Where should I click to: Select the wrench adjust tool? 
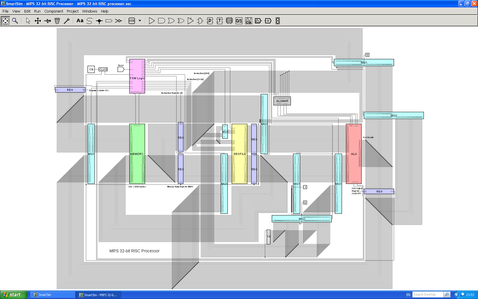(67, 21)
